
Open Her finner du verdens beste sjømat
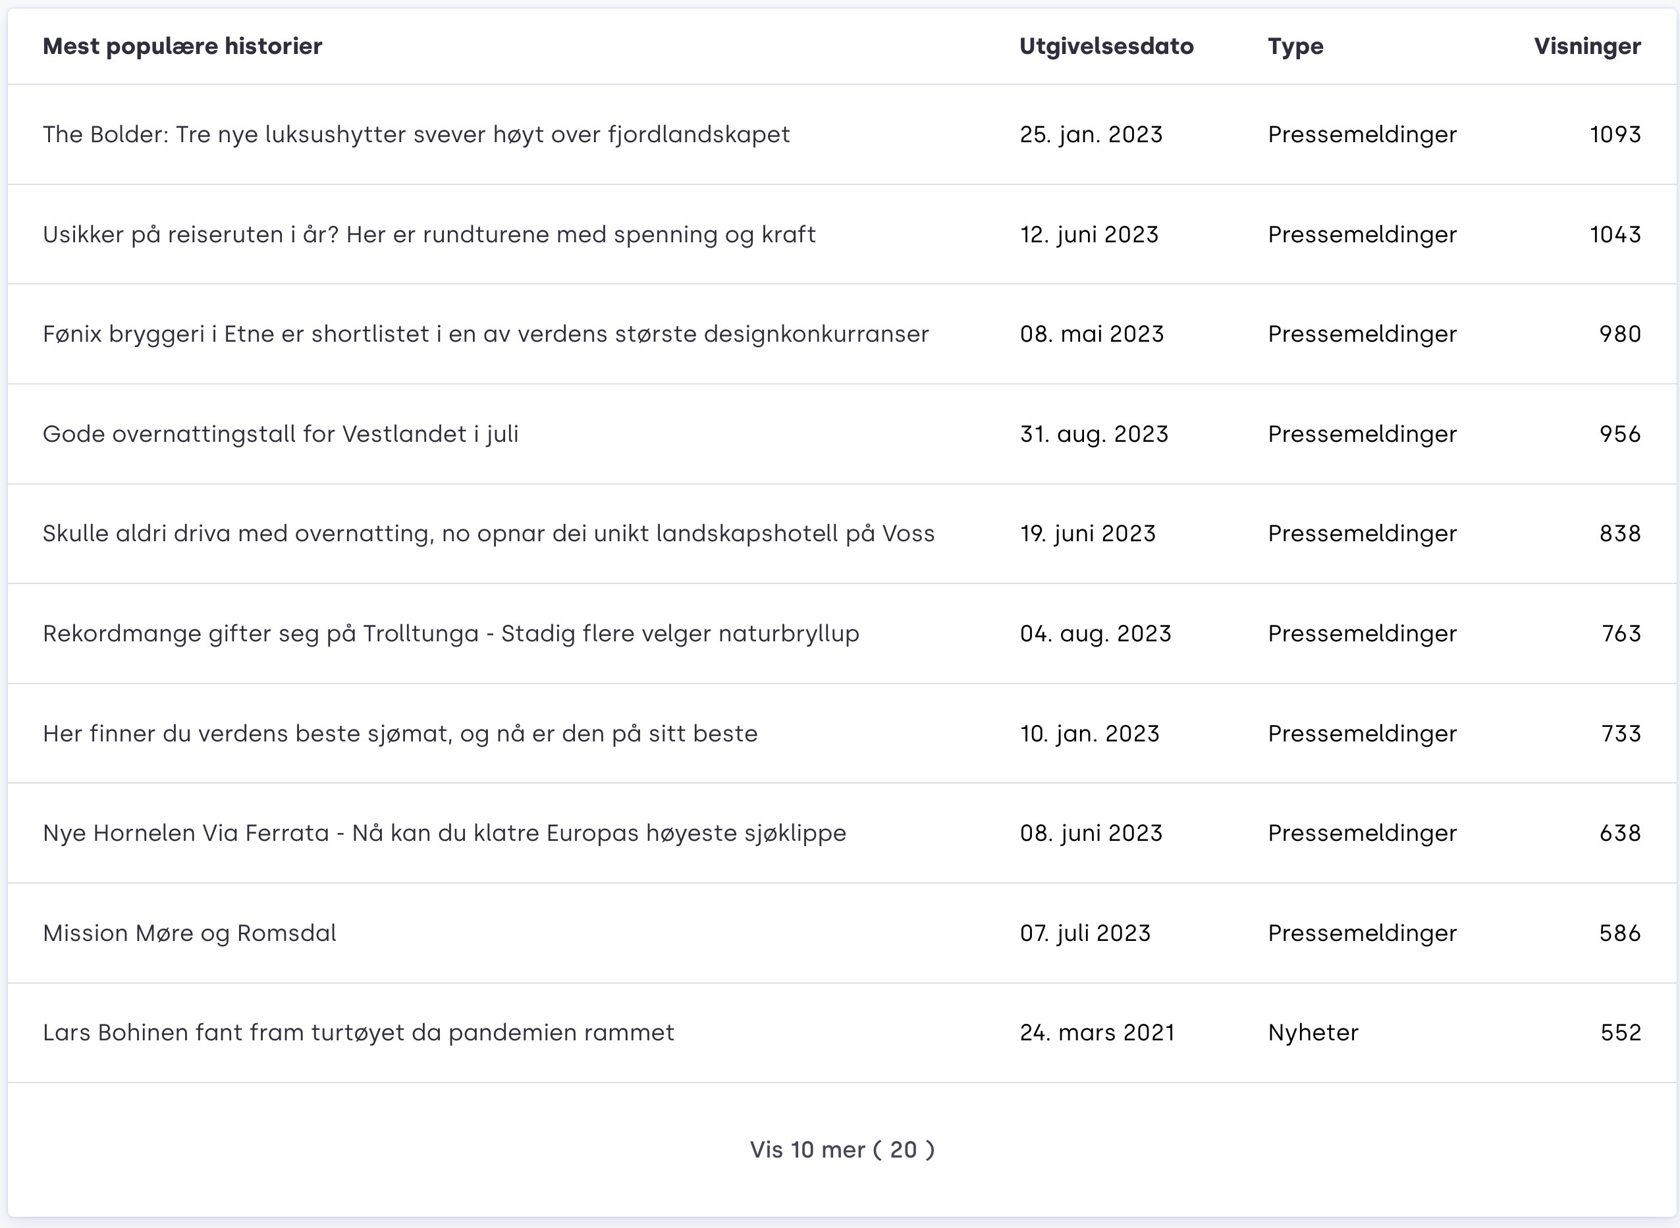point(400,734)
